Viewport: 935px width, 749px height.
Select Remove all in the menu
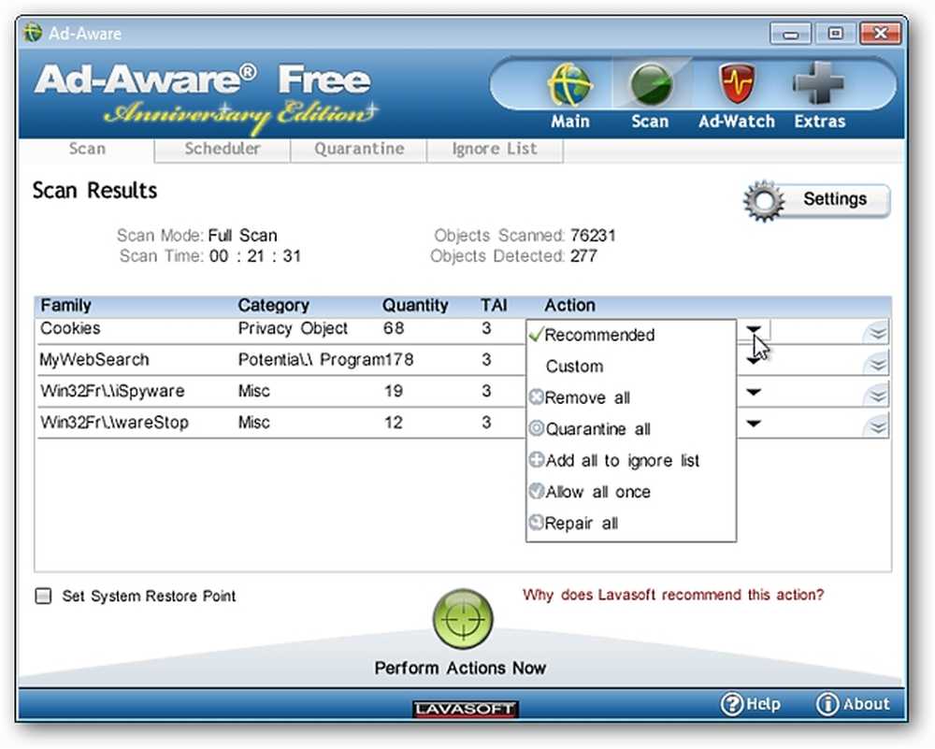click(631, 397)
